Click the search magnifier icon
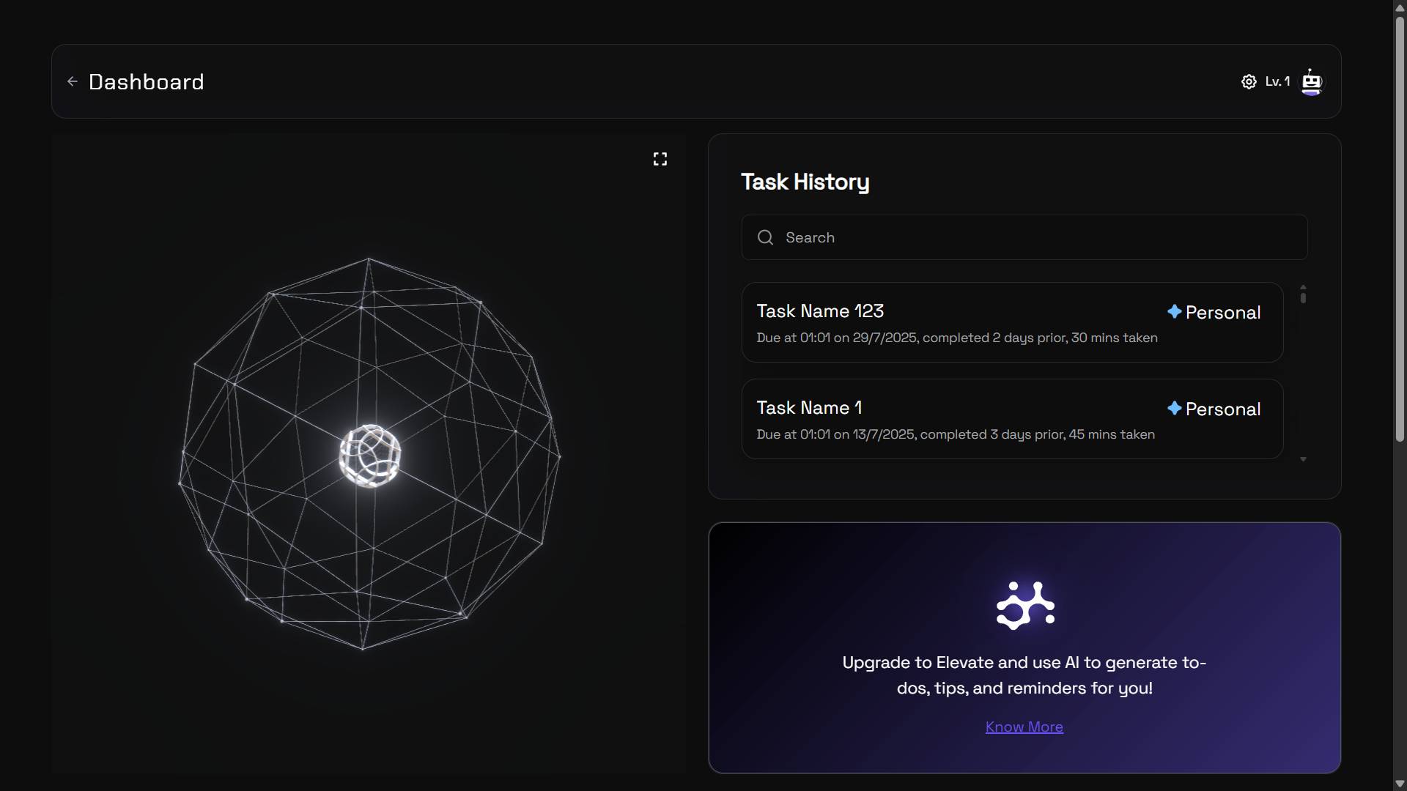Viewport: 1407px width, 791px height. pos(765,237)
